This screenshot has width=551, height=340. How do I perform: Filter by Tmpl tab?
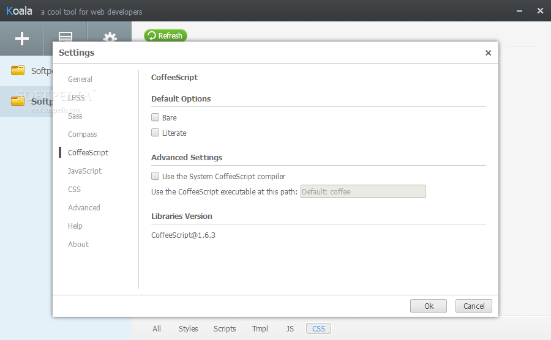tap(260, 329)
